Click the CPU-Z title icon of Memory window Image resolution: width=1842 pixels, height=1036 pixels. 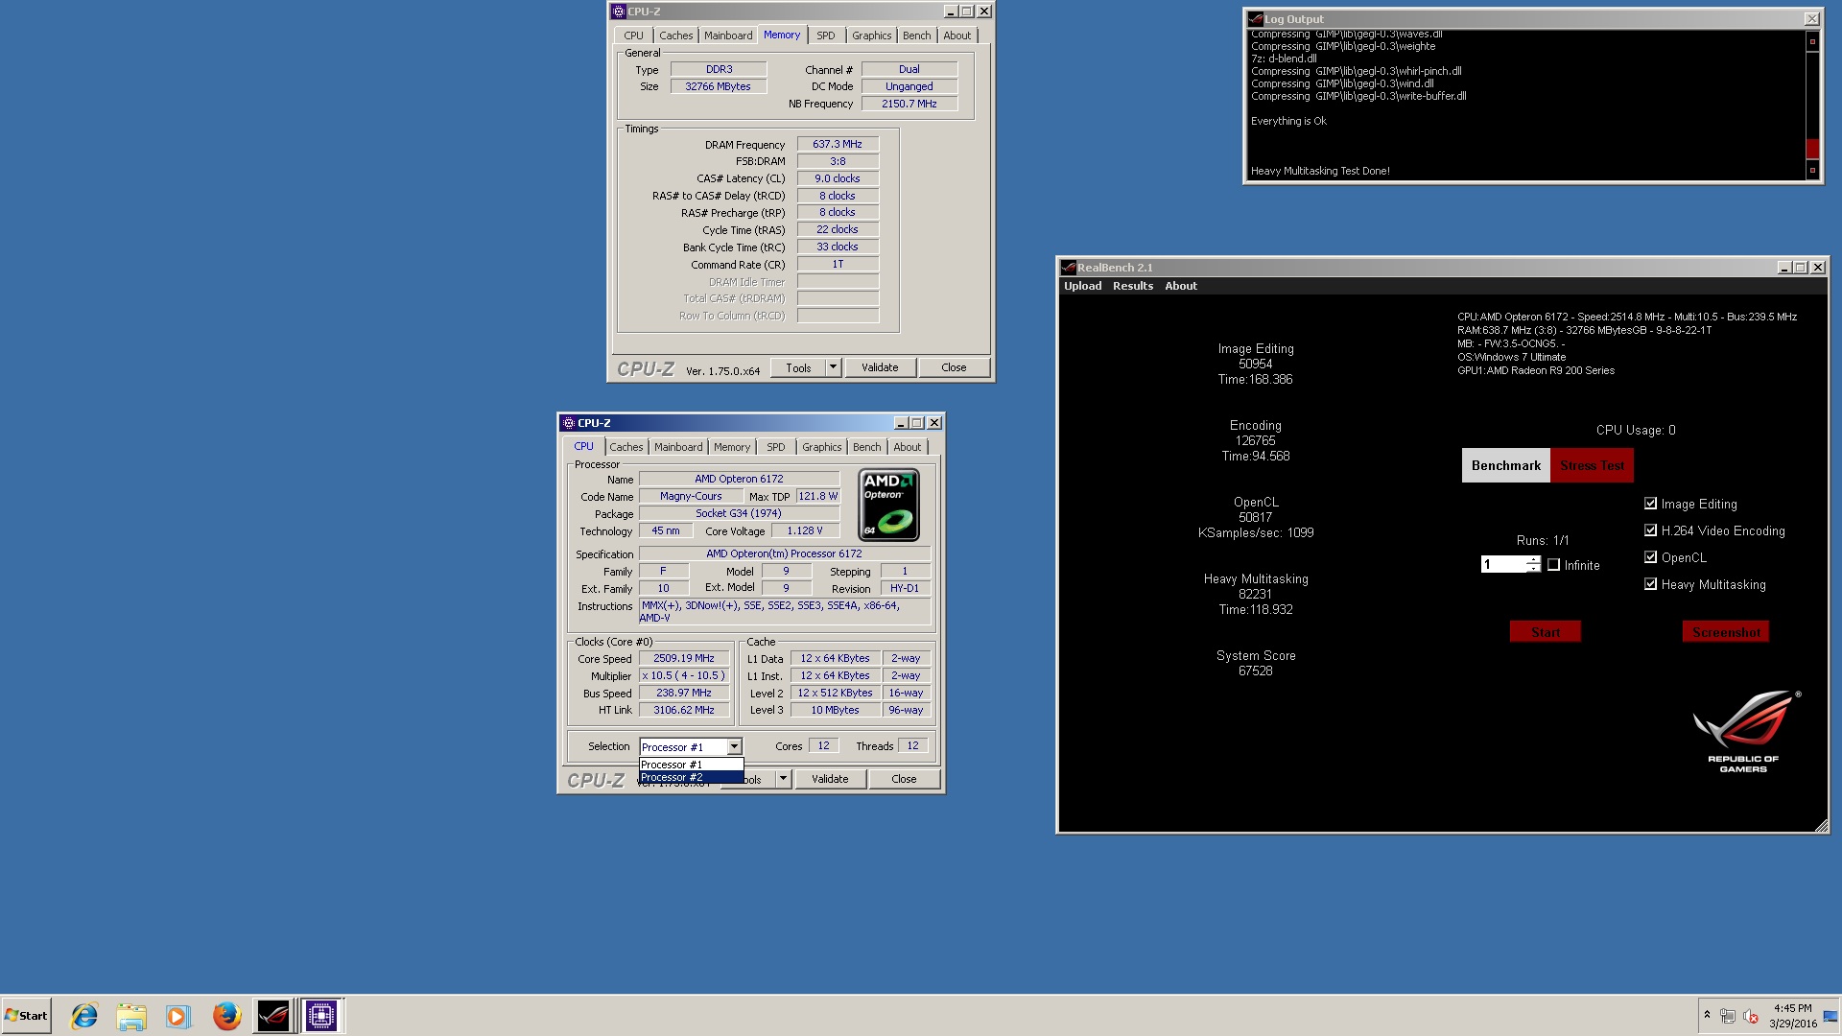point(619,12)
